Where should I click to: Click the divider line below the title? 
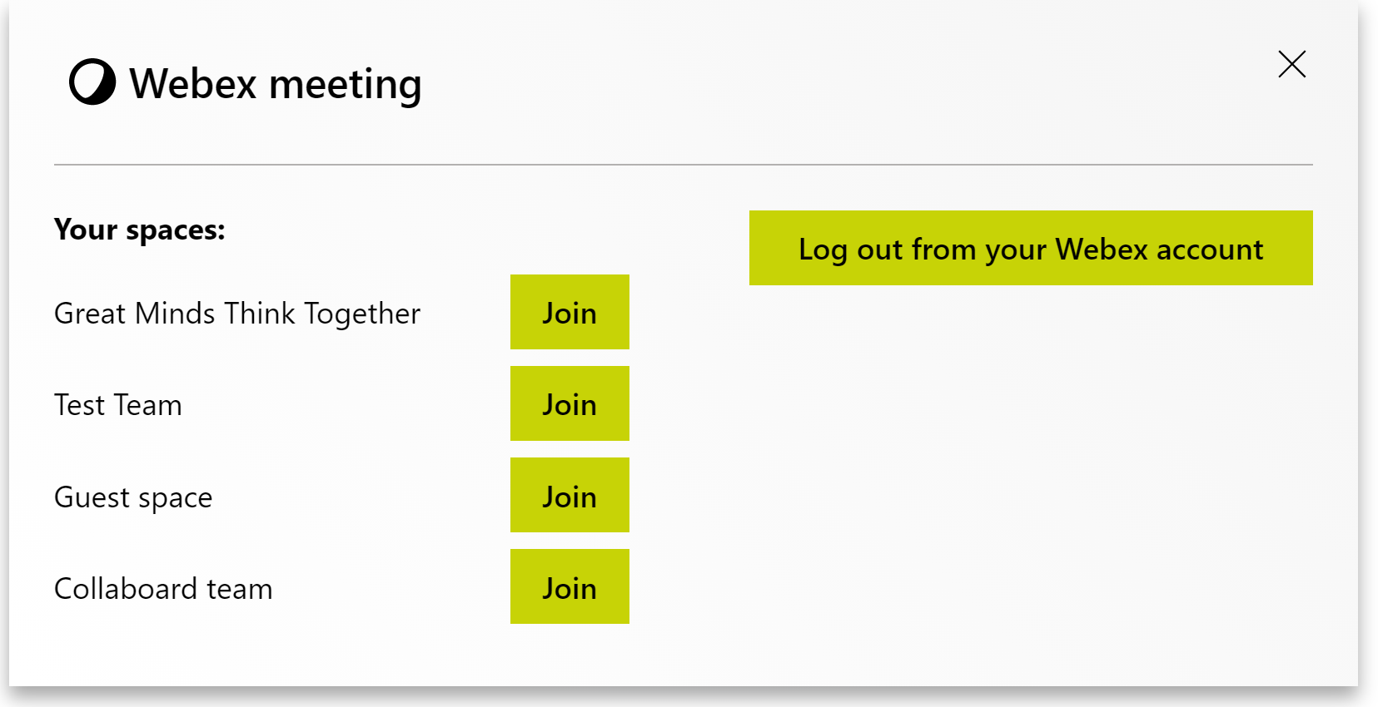(x=684, y=165)
